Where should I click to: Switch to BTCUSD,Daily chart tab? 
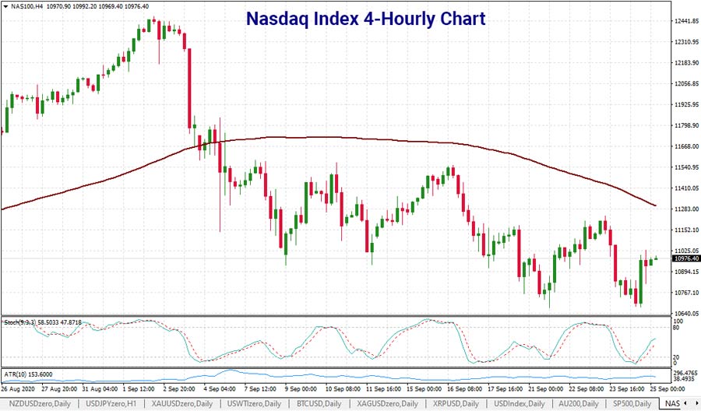pos(319,404)
